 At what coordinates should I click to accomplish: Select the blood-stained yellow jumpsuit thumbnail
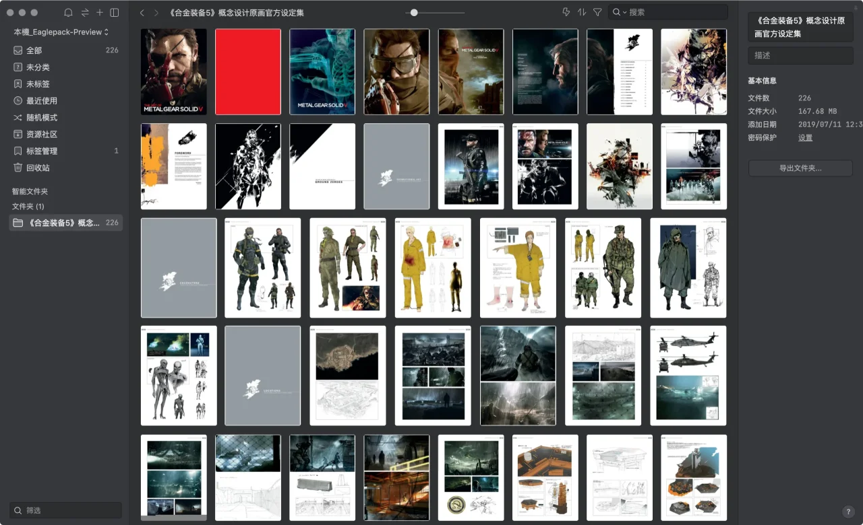pyautogui.click(x=433, y=268)
